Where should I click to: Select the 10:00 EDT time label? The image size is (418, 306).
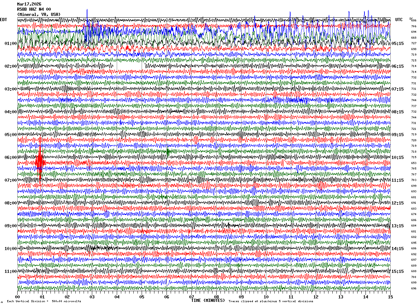pyautogui.click(x=11, y=249)
